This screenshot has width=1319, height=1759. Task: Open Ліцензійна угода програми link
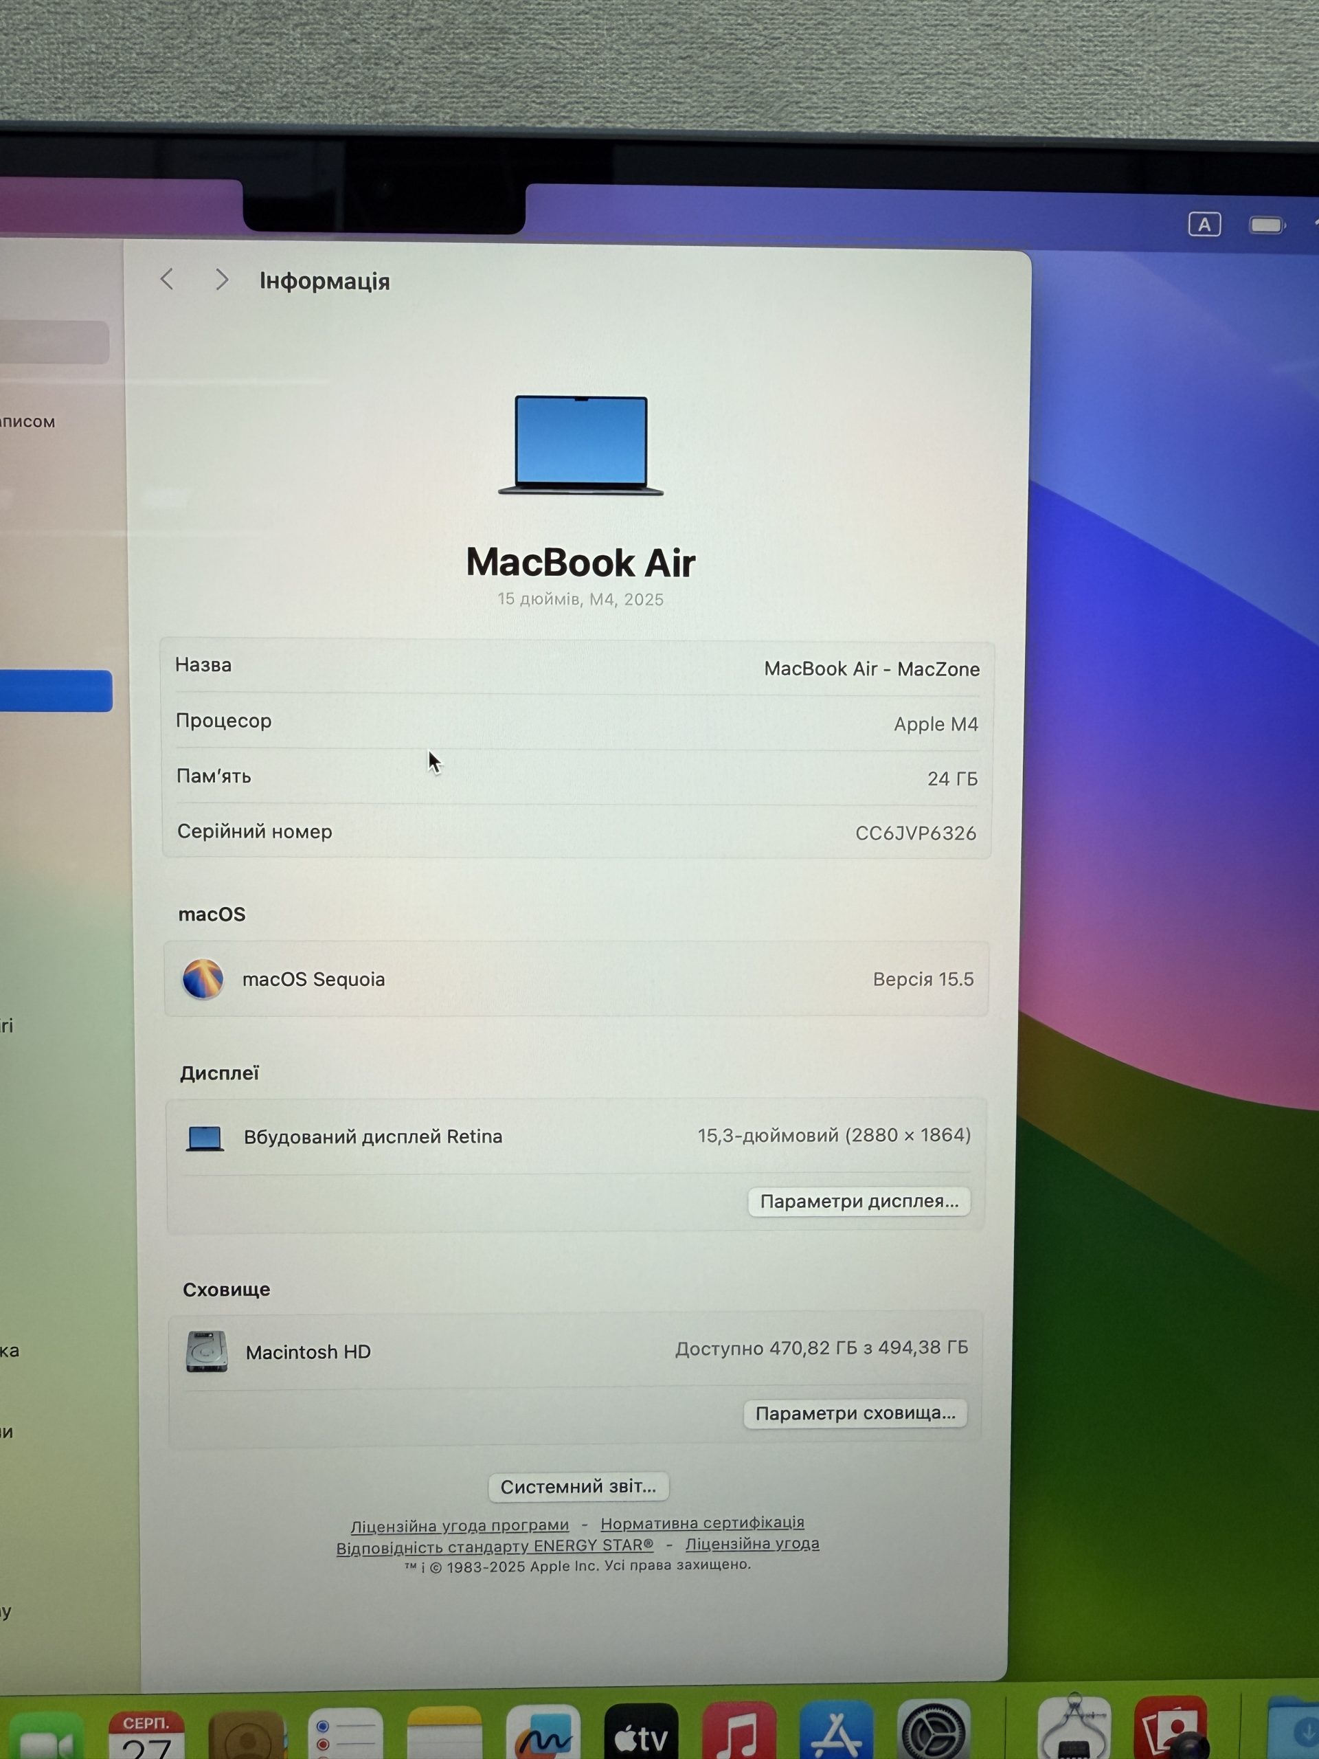pyautogui.click(x=460, y=1525)
